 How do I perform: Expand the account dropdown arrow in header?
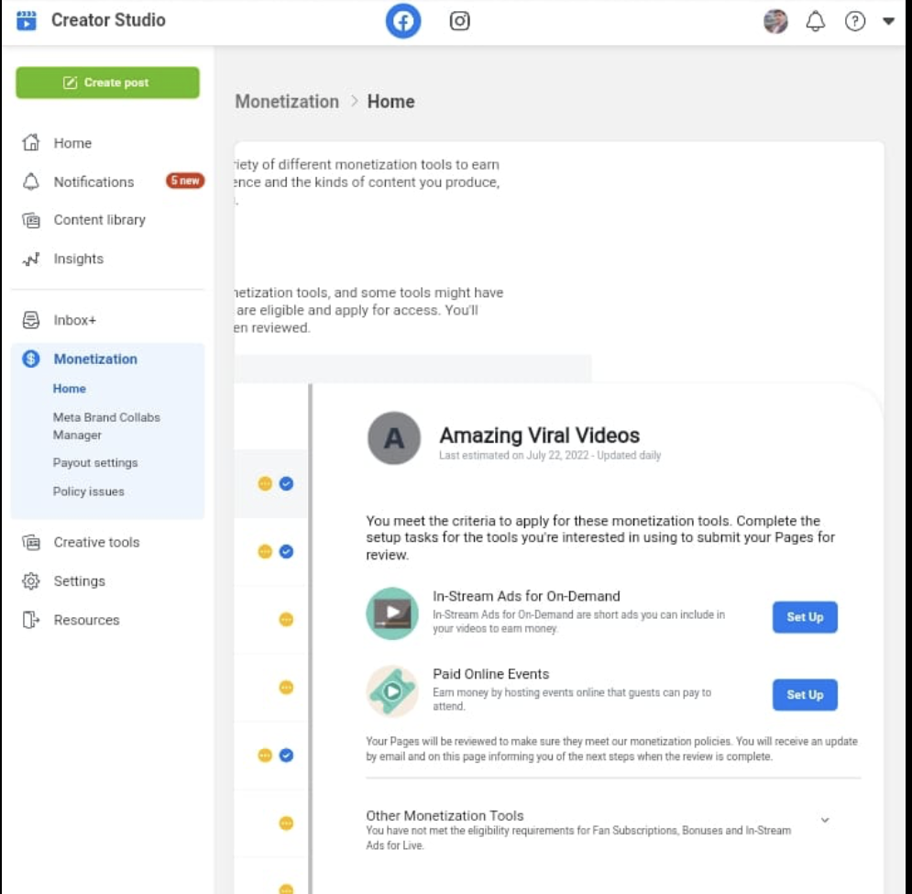(888, 21)
